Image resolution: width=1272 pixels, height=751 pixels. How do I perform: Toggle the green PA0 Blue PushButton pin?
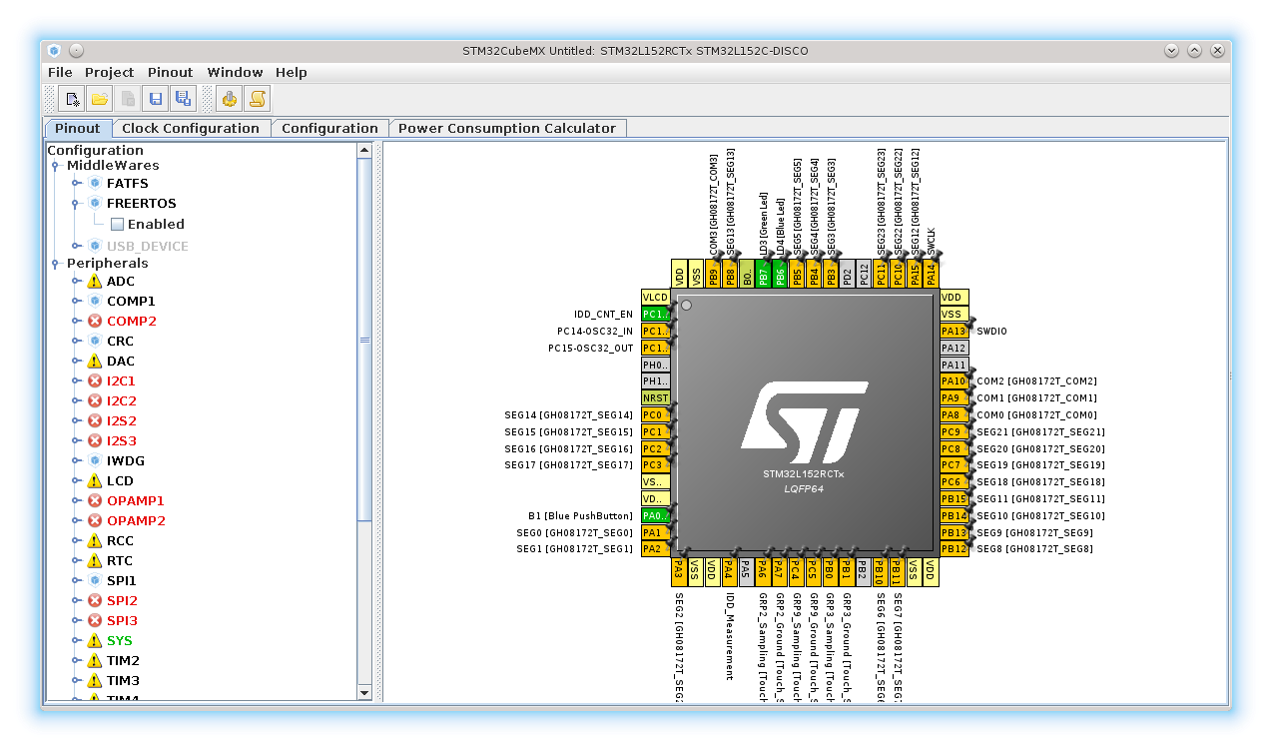click(653, 515)
